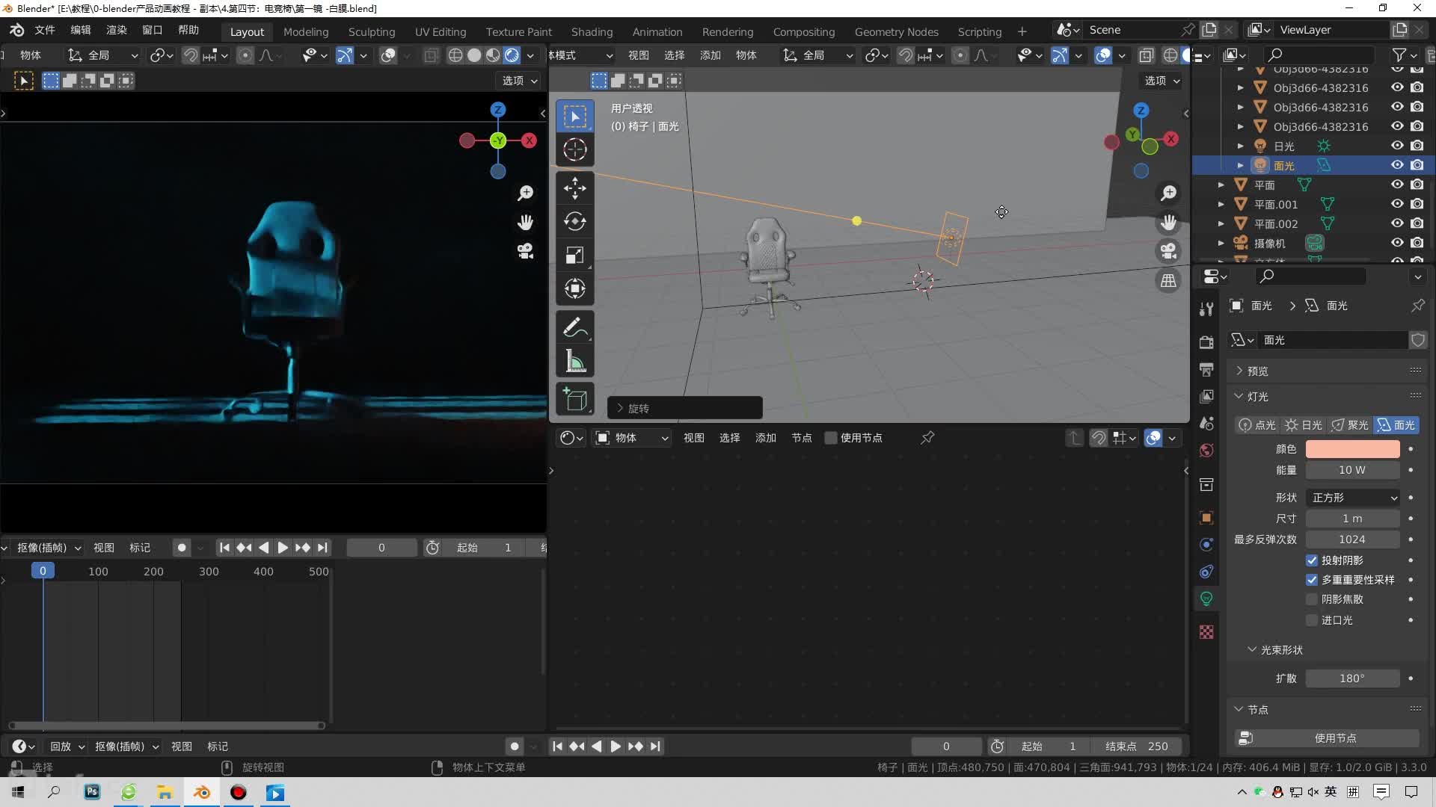The width and height of the screenshot is (1436, 807).
Task: Select the Box Select tool in 3D viewport
Action: pos(574,117)
